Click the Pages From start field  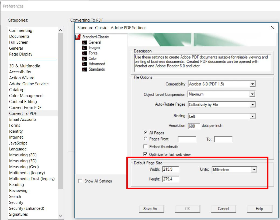[187, 139]
